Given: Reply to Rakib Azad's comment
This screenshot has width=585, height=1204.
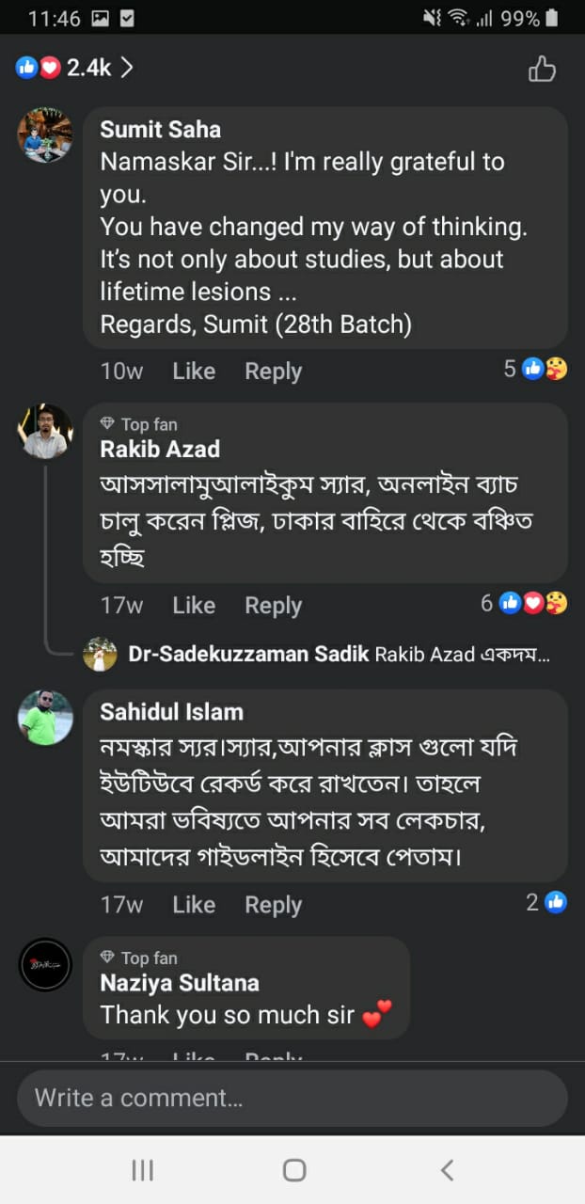Looking at the screenshot, I should pyautogui.click(x=273, y=606).
